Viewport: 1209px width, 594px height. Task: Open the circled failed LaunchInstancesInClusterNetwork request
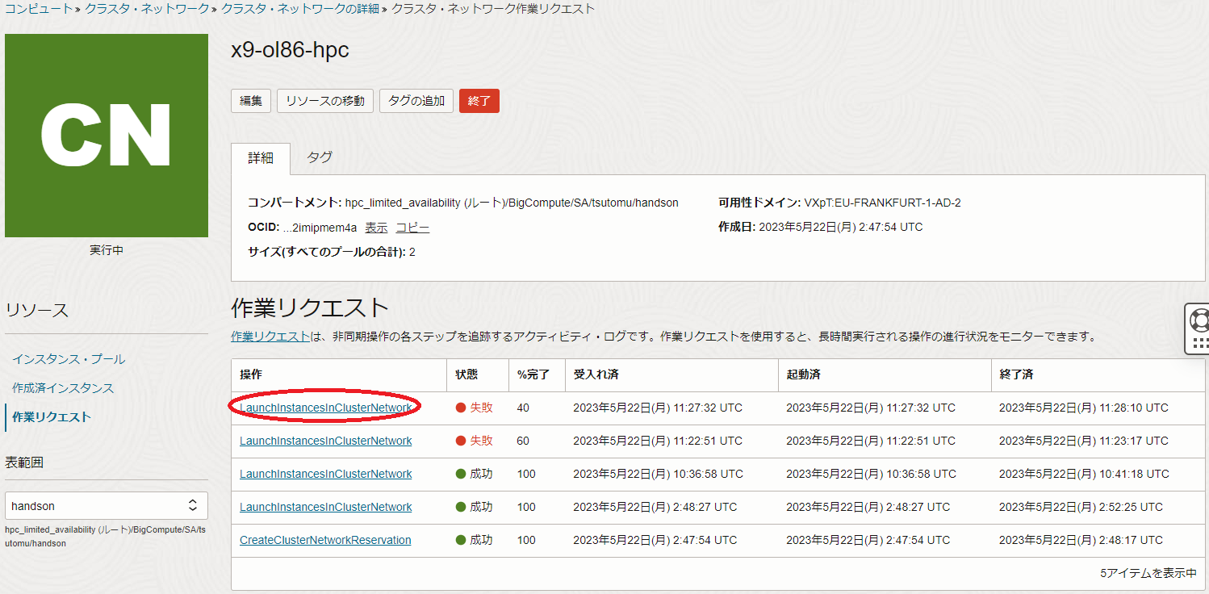325,408
